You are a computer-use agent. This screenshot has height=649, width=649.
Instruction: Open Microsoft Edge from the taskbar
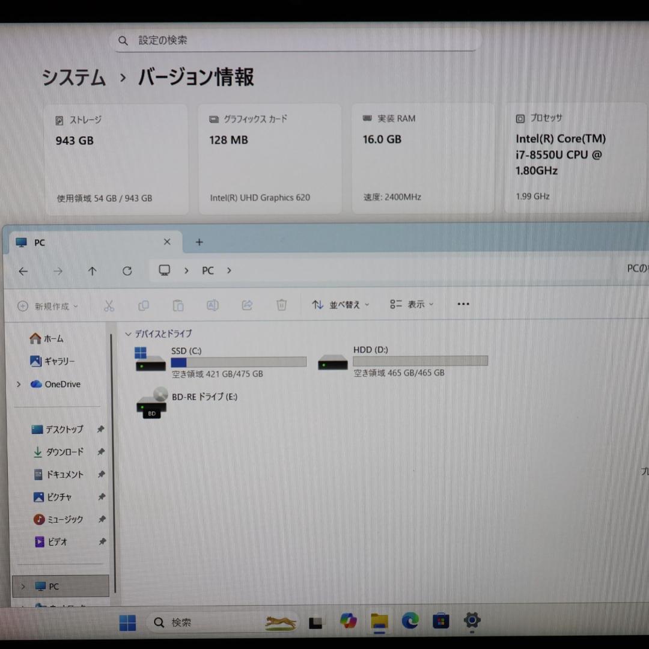click(410, 622)
